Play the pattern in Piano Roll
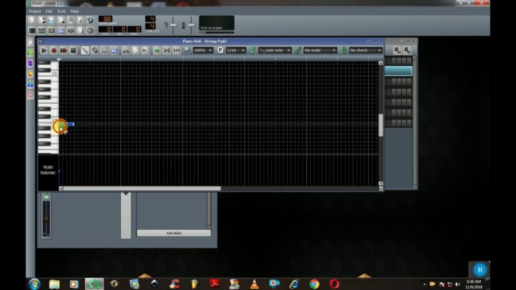The height and width of the screenshot is (290, 516). [x=44, y=50]
